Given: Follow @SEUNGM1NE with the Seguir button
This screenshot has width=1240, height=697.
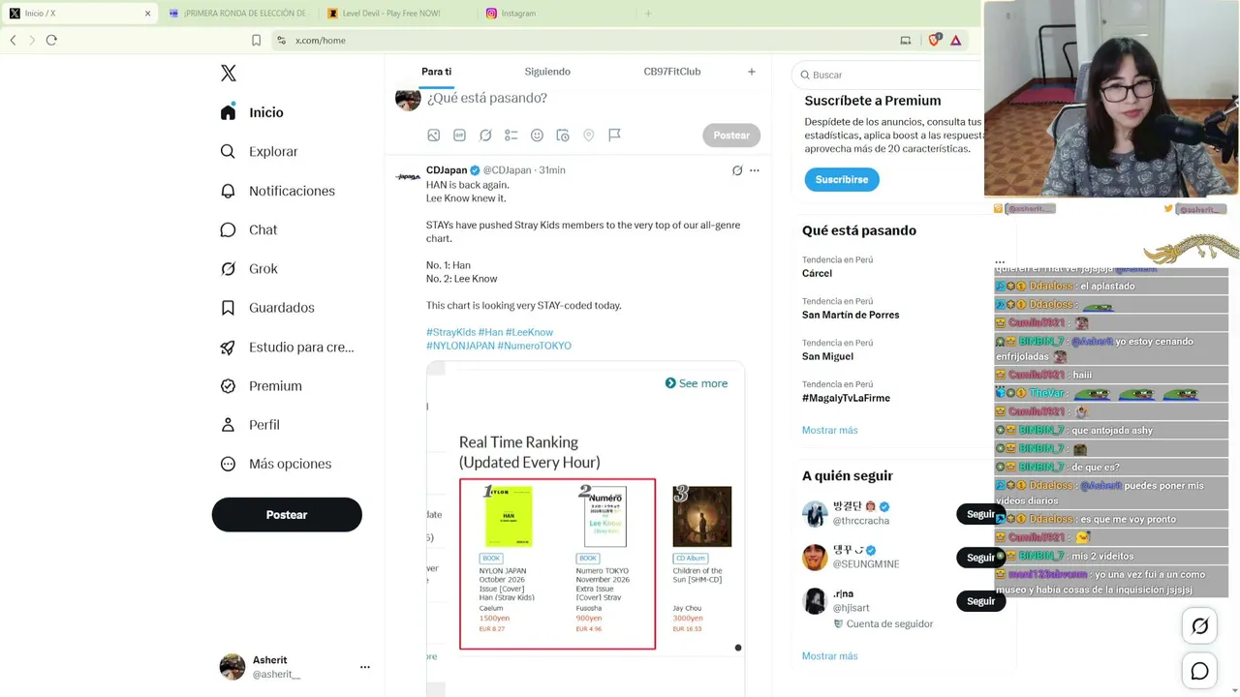Looking at the screenshot, I should [x=980, y=558].
